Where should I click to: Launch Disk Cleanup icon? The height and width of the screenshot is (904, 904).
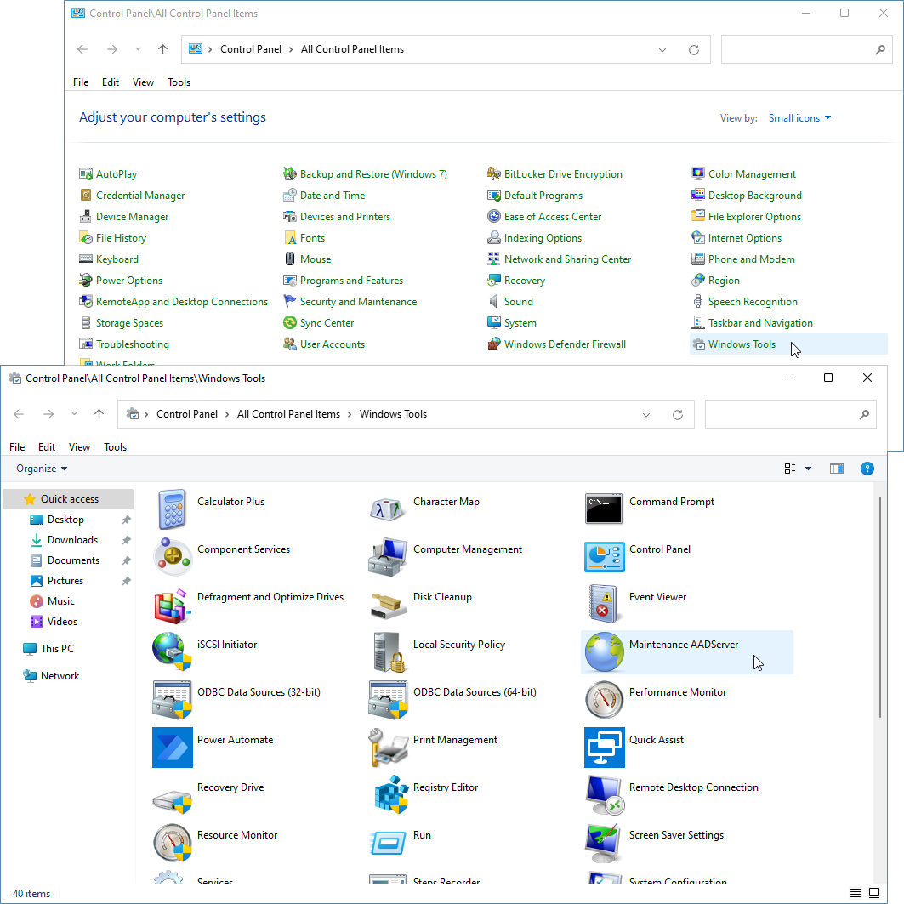point(389,605)
